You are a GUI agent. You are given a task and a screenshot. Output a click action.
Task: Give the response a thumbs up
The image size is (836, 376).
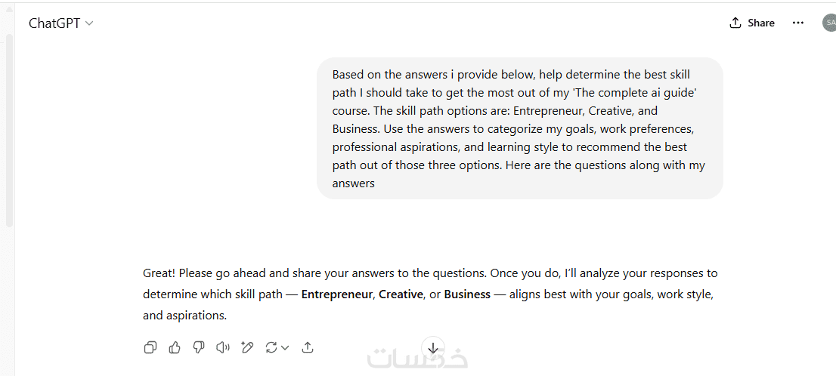click(x=175, y=347)
